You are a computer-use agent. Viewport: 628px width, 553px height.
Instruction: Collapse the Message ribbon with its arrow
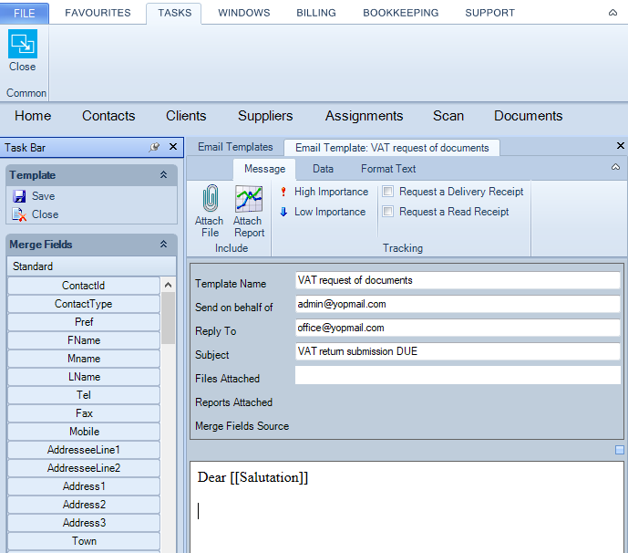click(615, 167)
